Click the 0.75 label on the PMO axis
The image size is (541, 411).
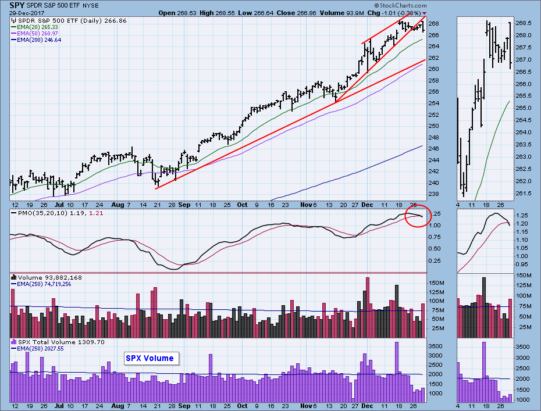click(435, 237)
